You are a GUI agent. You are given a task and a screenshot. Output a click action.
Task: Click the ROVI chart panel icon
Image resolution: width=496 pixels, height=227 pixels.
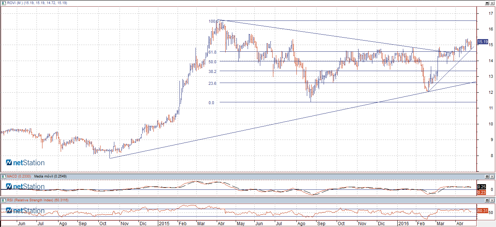(x=4, y=3)
